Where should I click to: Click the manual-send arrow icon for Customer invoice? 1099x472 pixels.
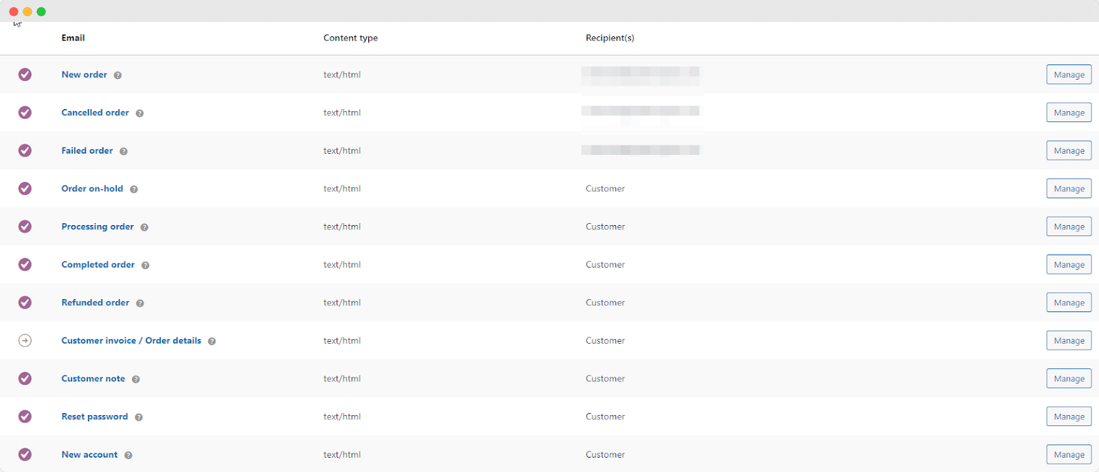tap(25, 340)
